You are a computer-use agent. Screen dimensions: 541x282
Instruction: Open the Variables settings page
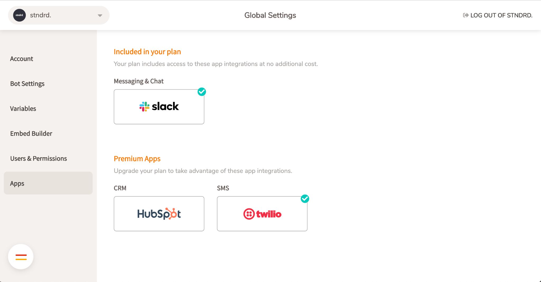tap(23, 109)
